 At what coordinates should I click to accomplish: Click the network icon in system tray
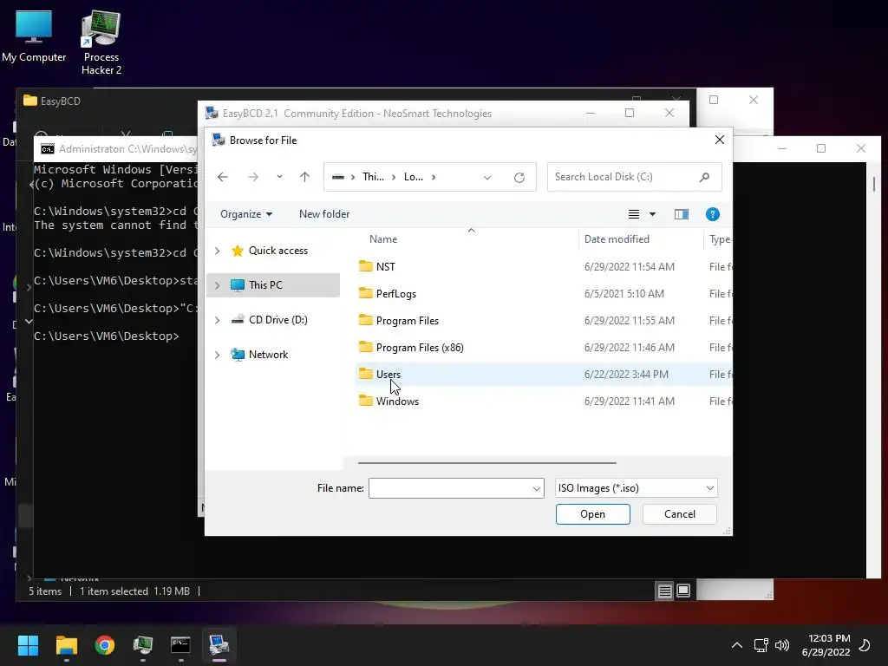[761, 645]
